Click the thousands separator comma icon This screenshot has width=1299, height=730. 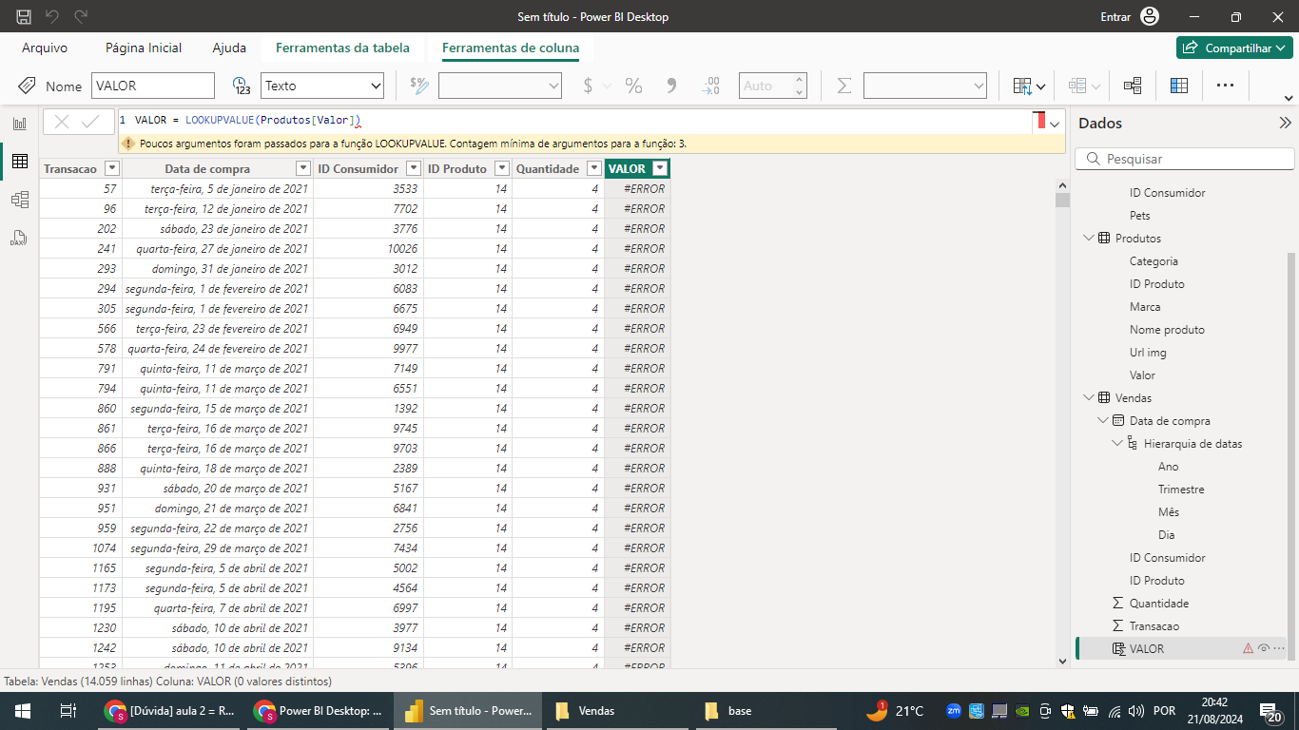pos(671,86)
